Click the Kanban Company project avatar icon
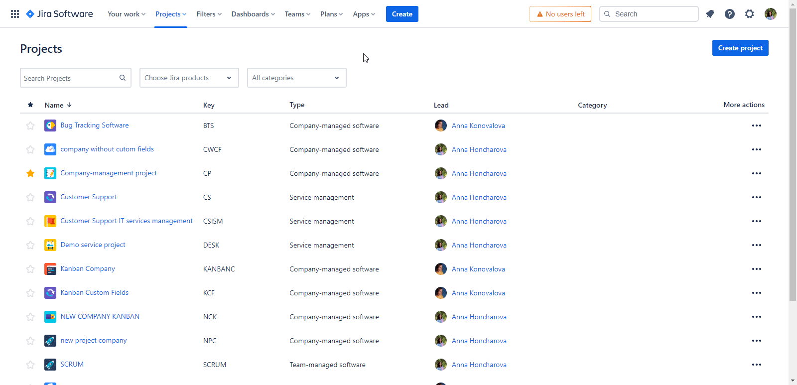Image resolution: width=797 pixels, height=385 pixels. point(50,269)
